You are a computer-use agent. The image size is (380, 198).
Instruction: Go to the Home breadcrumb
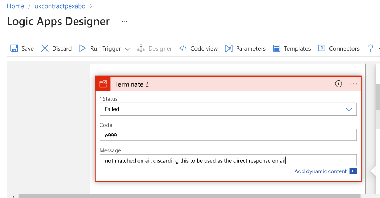[16, 6]
